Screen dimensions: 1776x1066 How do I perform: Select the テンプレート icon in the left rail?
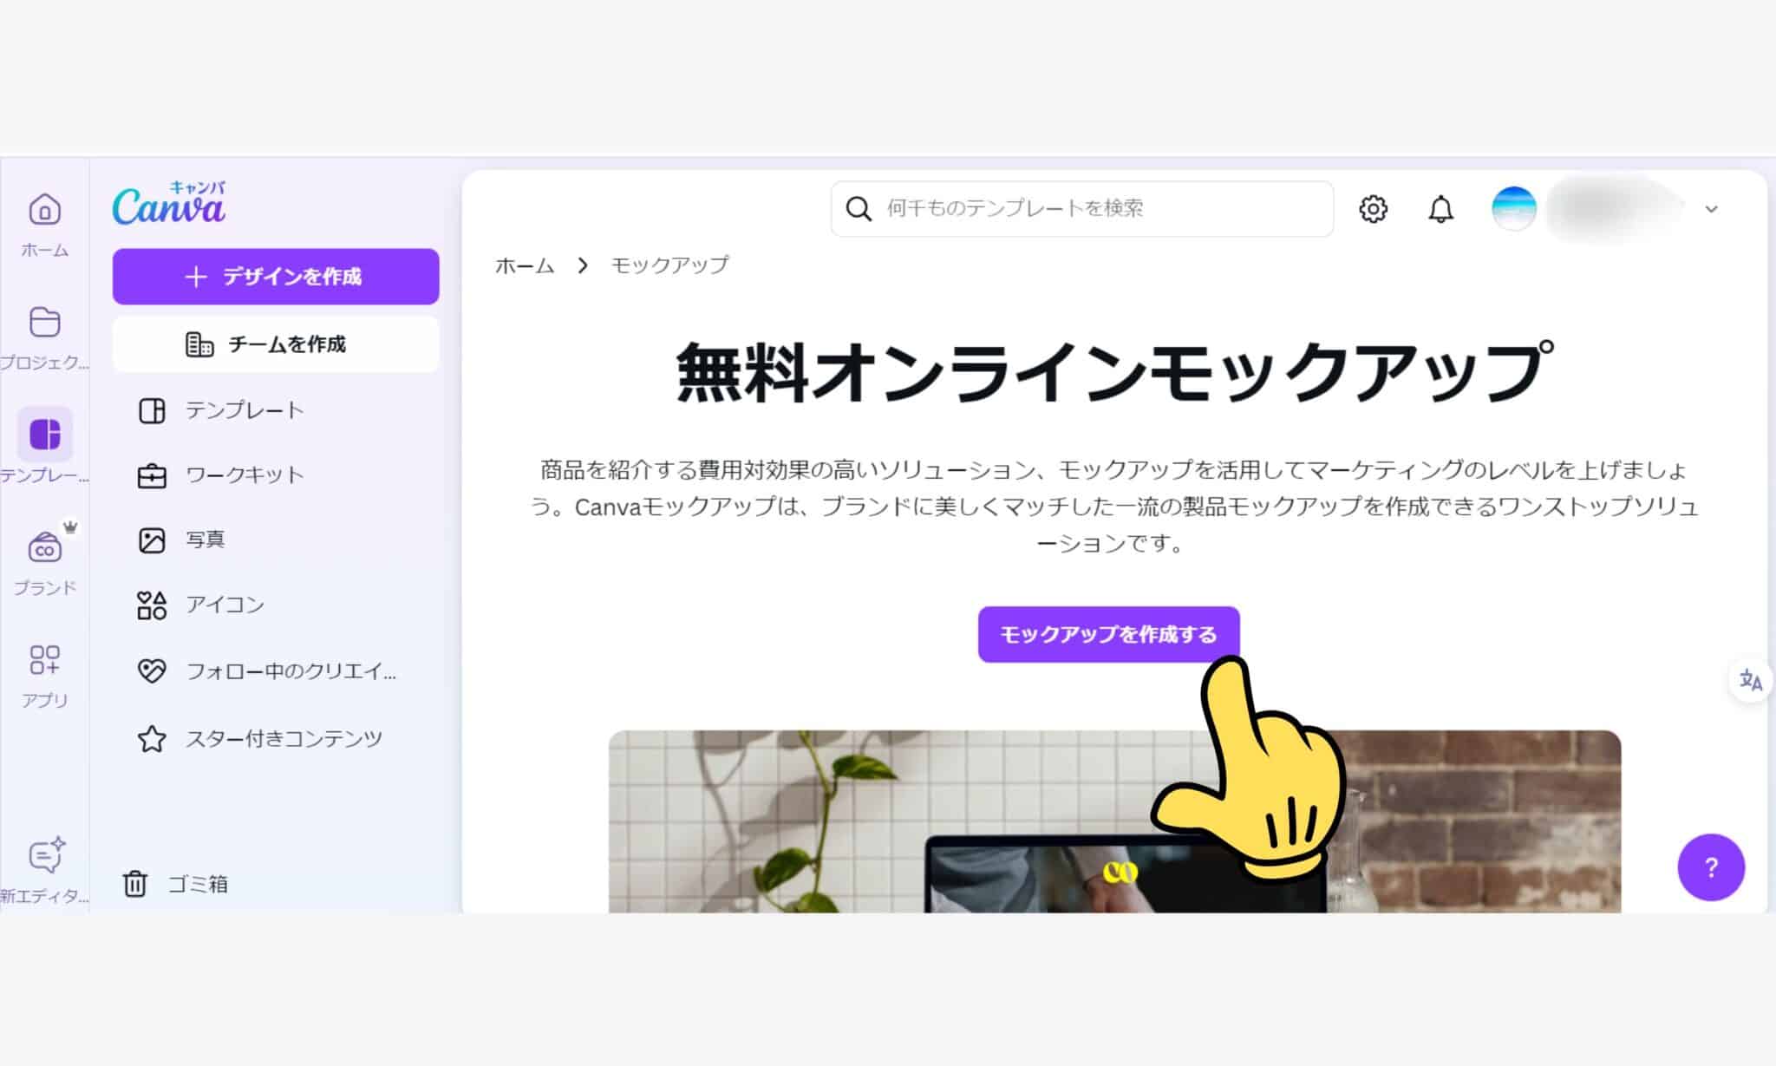44,434
